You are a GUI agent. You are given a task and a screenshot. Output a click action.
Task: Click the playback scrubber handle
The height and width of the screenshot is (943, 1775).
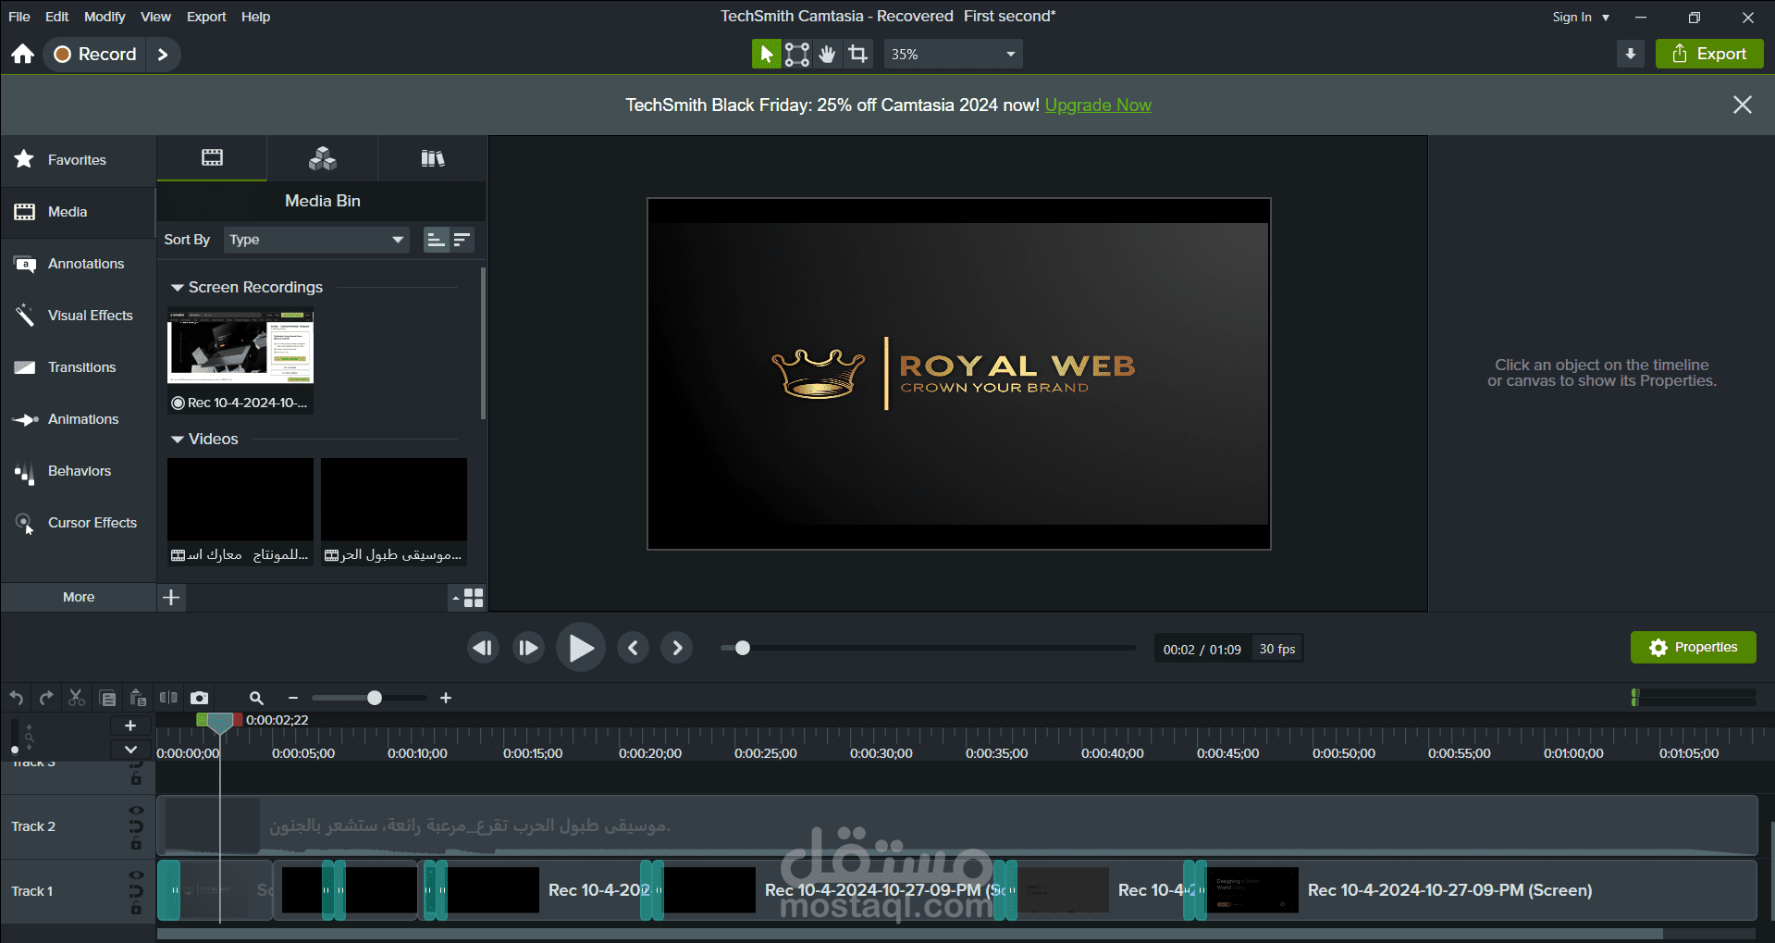pyautogui.click(x=742, y=648)
